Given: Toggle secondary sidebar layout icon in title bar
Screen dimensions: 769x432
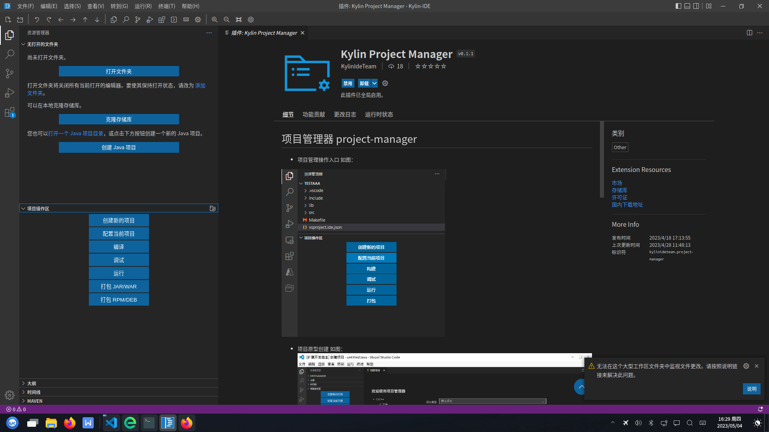Looking at the screenshot, I should (697, 6).
